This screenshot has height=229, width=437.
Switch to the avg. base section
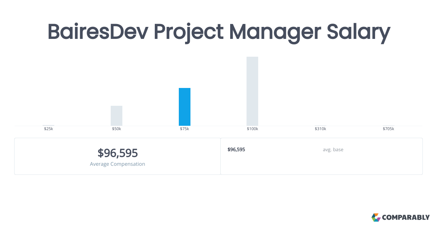[333, 149]
